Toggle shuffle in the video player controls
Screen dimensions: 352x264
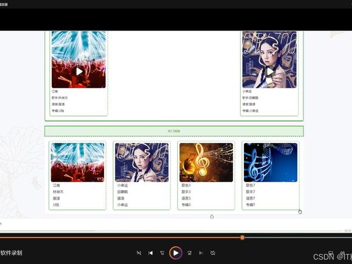[x=139, y=253]
